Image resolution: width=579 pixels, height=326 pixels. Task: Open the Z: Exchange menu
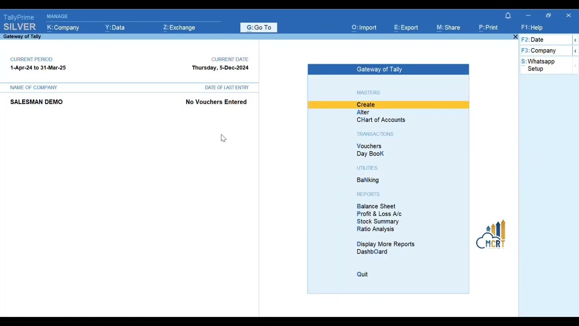point(179,28)
